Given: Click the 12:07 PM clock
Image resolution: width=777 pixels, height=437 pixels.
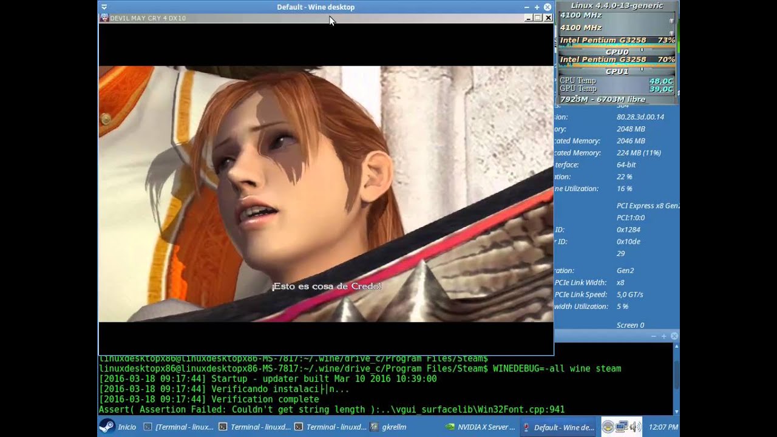Looking at the screenshot, I should pyautogui.click(x=663, y=427).
